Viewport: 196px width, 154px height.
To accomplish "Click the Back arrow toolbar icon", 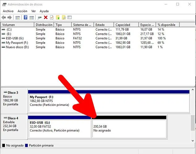I will click(x=4, y=18).
